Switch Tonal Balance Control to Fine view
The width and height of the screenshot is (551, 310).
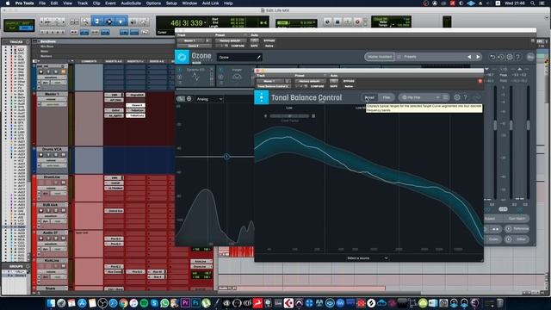pyautogui.click(x=387, y=97)
